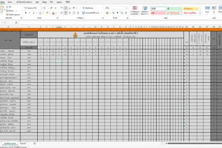Add a new sheet with plus button
Image resolution: width=222 pixels, height=148 pixels.
coord(34,143)
